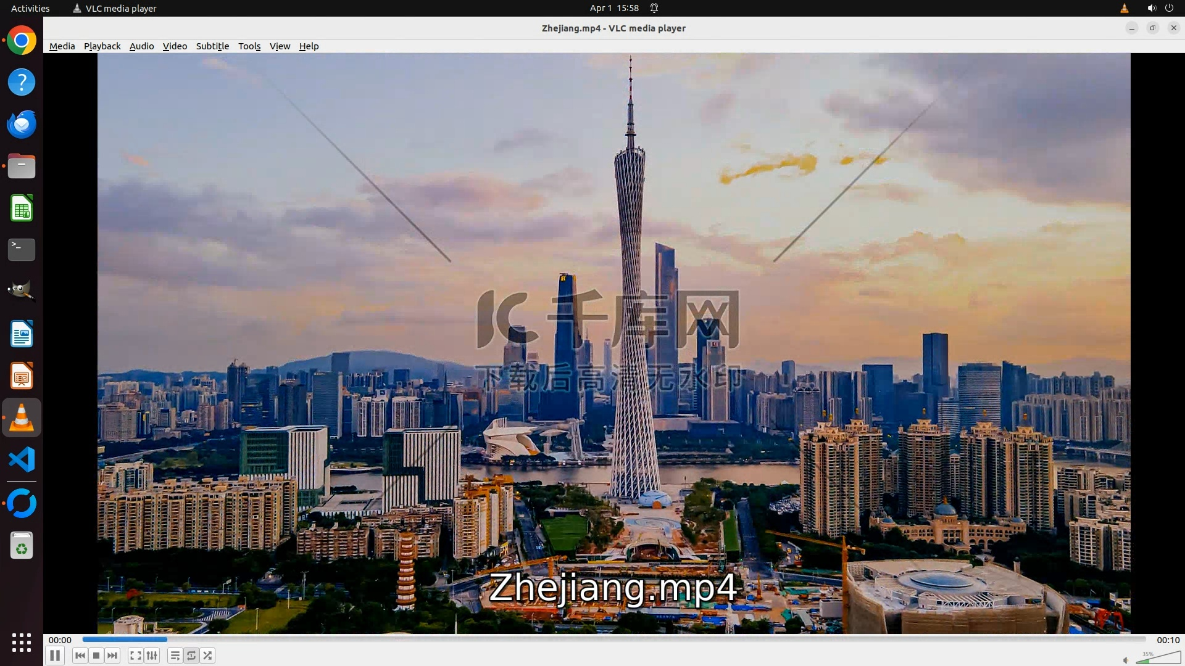Open VLC tray icon in top bar
Viewport: 1185px width, 666px height.
[x=1124, y=8]
